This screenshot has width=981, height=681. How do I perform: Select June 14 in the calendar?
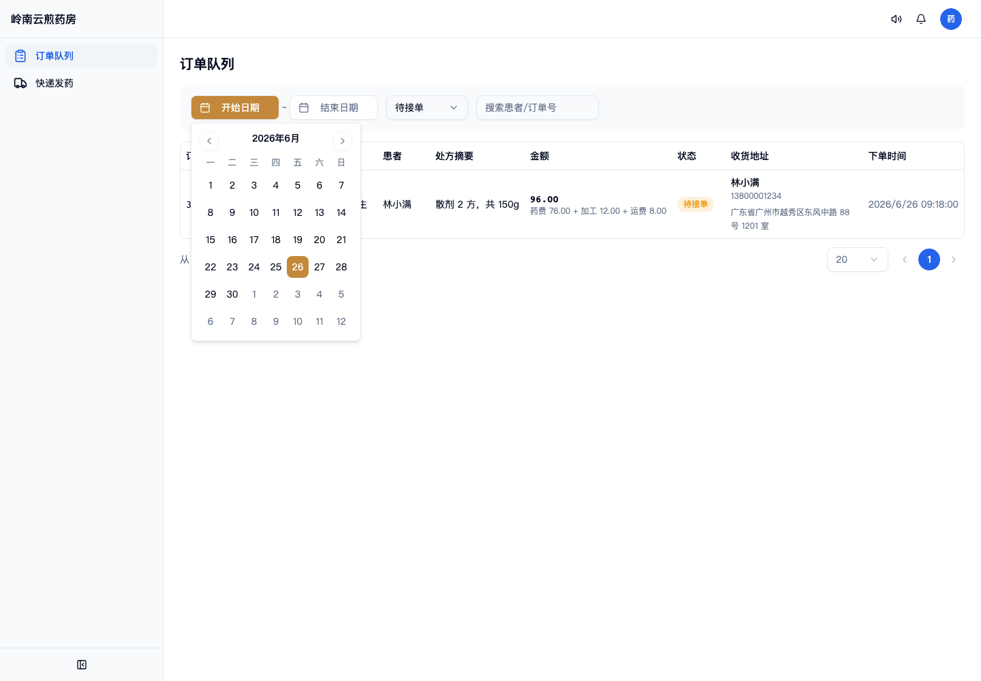(x=341, y=212)
